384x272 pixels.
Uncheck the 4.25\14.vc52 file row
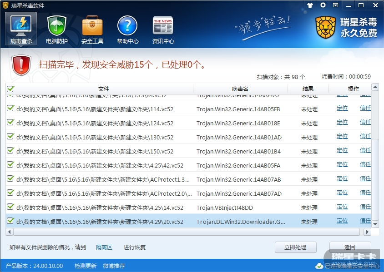click(x=10, y=207)
